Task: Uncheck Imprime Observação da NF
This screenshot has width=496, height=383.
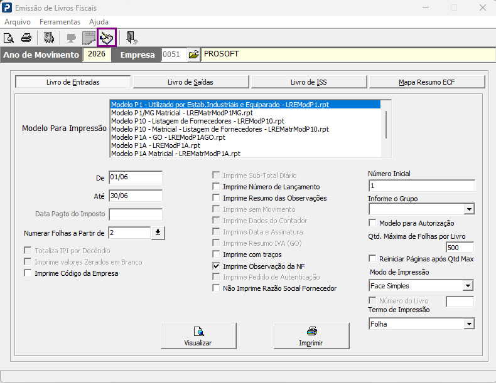Action: point(216,266)
